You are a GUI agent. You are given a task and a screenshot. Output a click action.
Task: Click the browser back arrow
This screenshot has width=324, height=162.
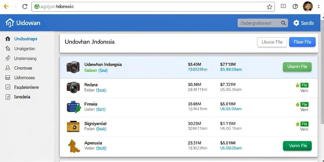(6, 6)
